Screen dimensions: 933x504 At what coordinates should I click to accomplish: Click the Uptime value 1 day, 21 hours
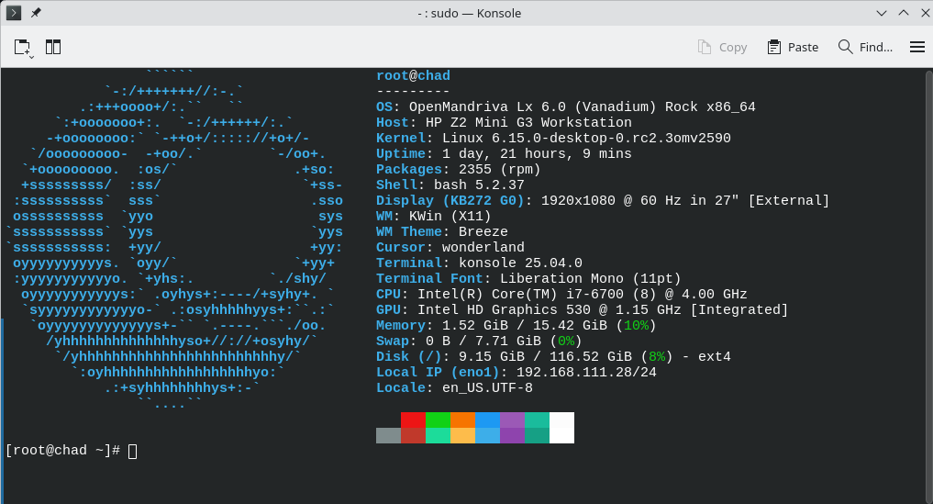pos(537,153)
